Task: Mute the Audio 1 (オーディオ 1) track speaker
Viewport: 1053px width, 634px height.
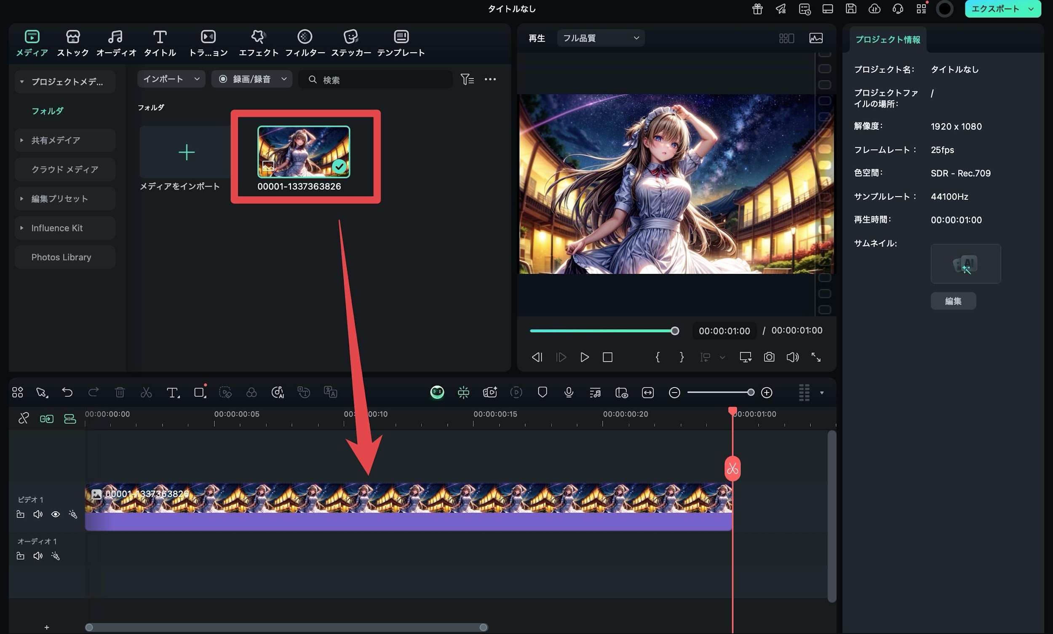Action: click(x=37, y=556)
